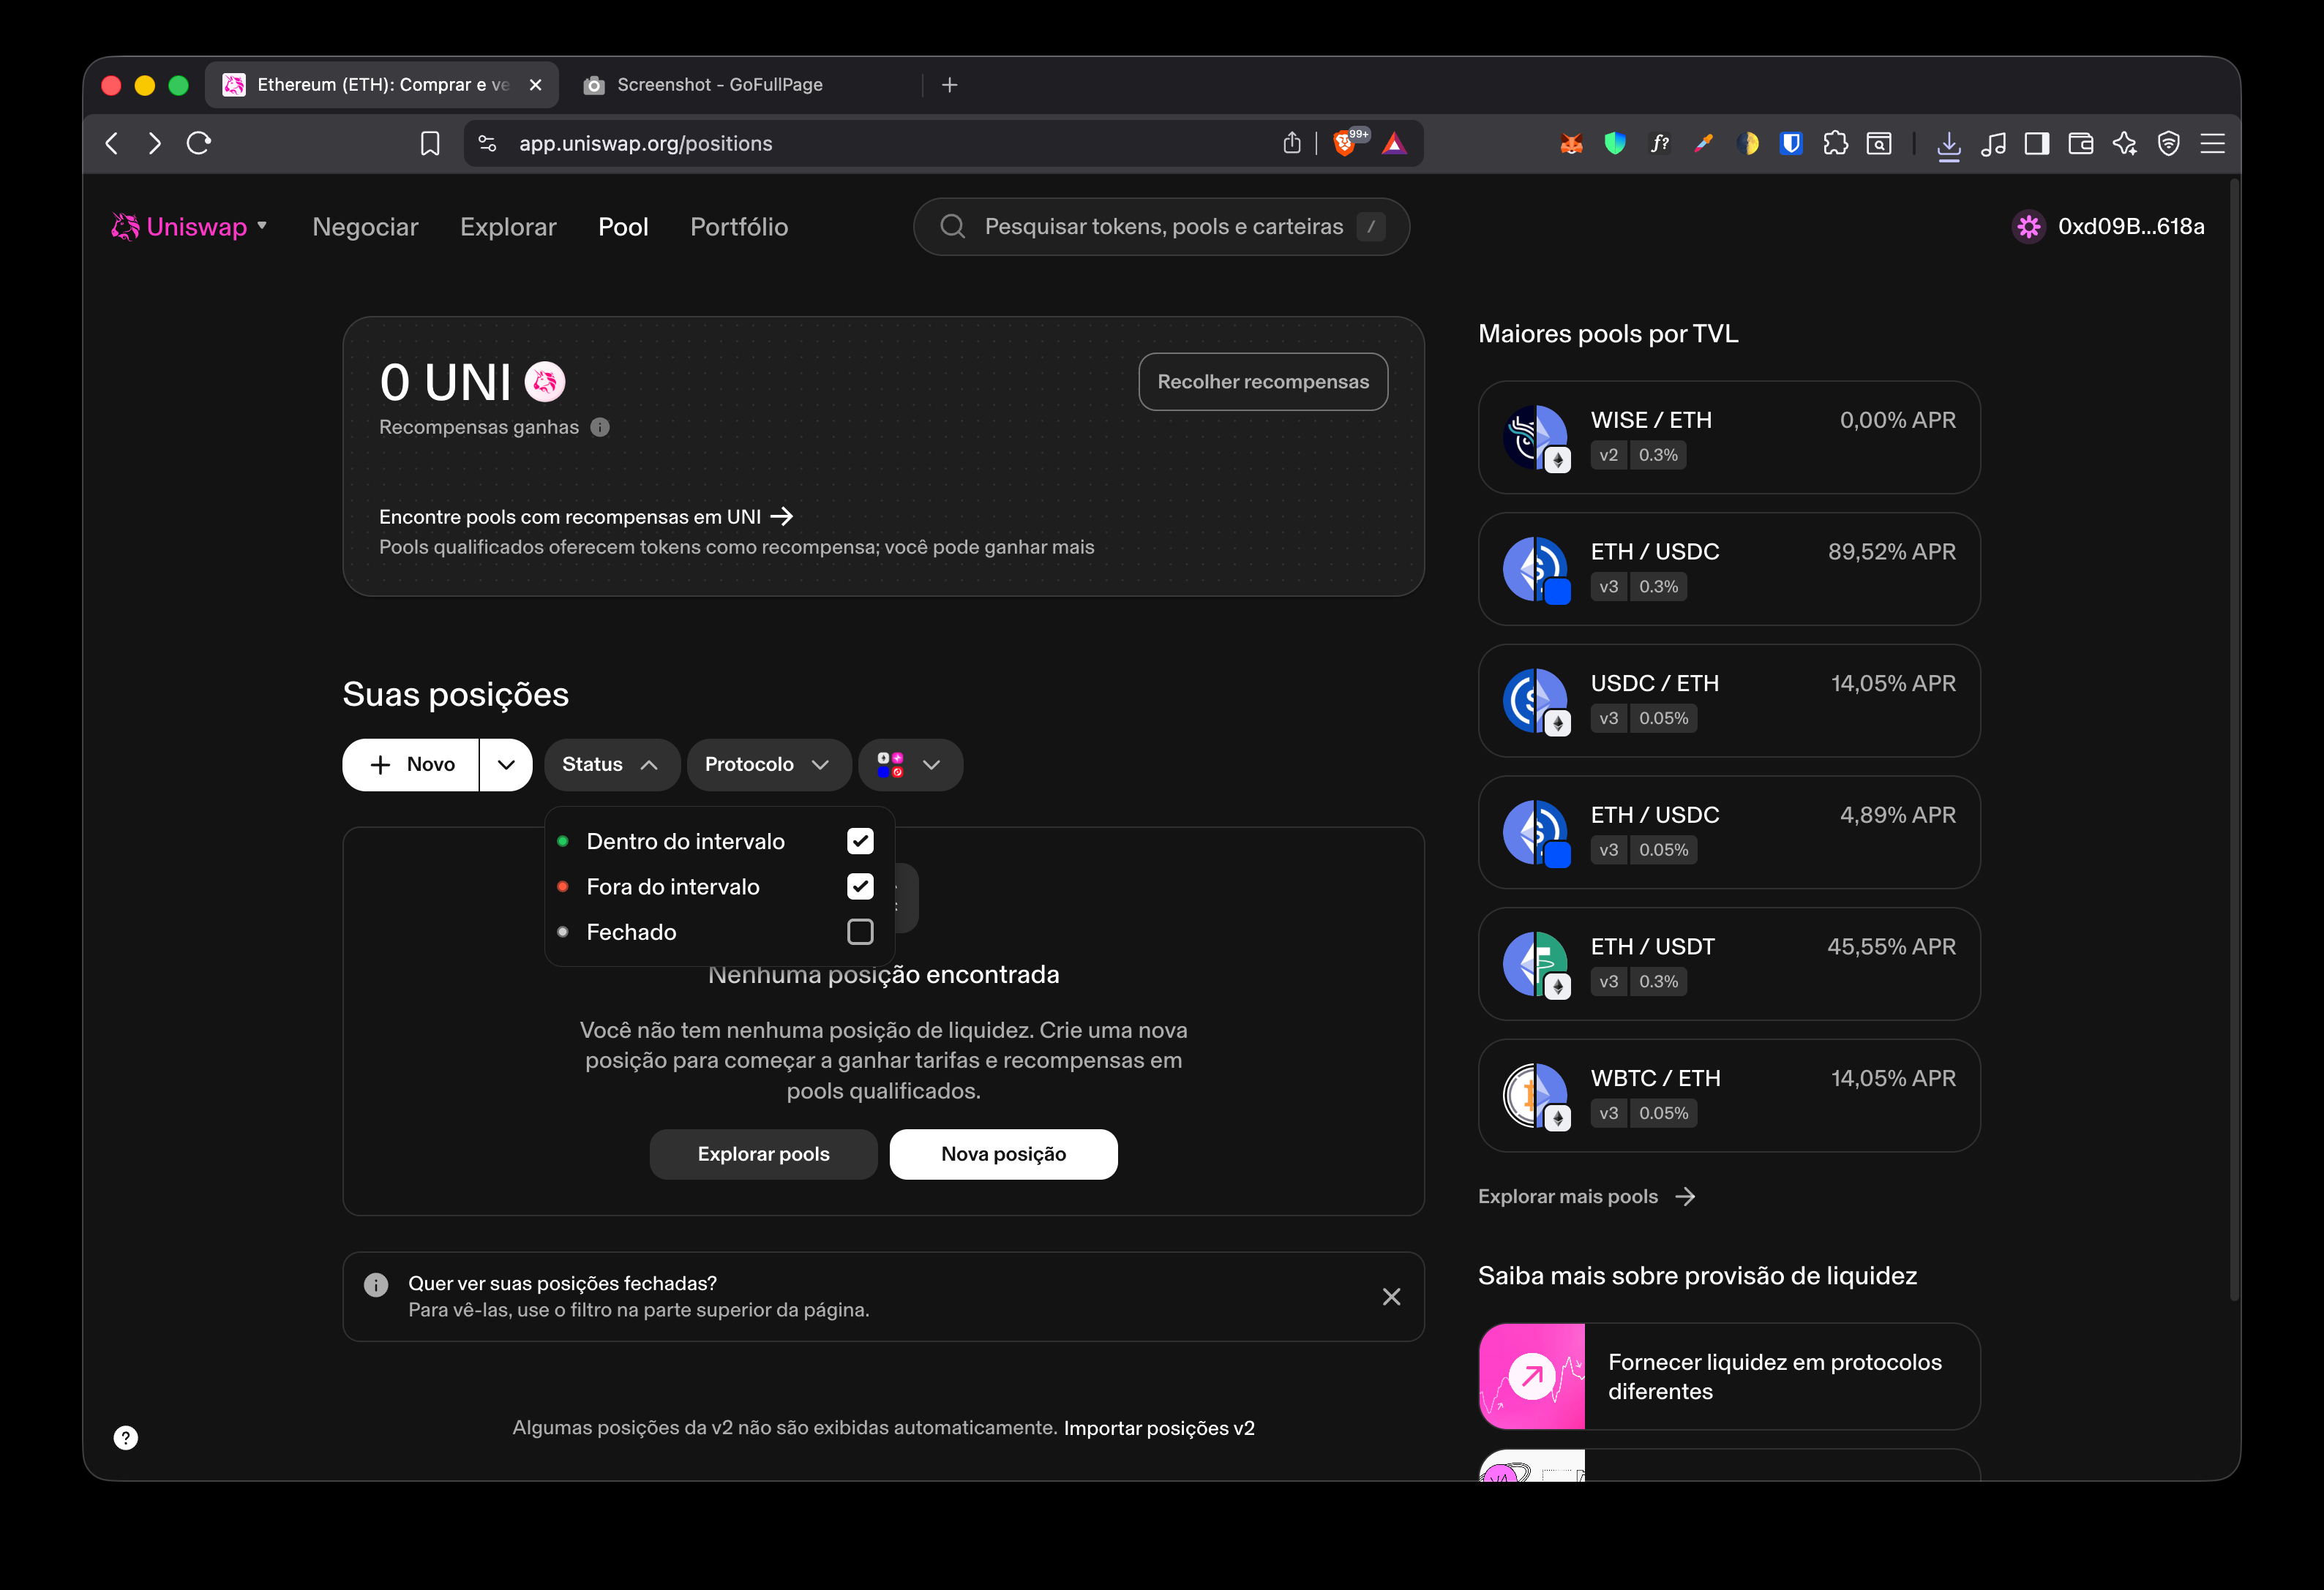The width and height of the screenshot is (2324, 1590).
Task: Open Brave Rewards triangle icon
Action: click(1394, 144)
